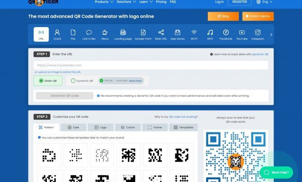
Task: Open the dynamic QR link
Action: pos(260,54)
